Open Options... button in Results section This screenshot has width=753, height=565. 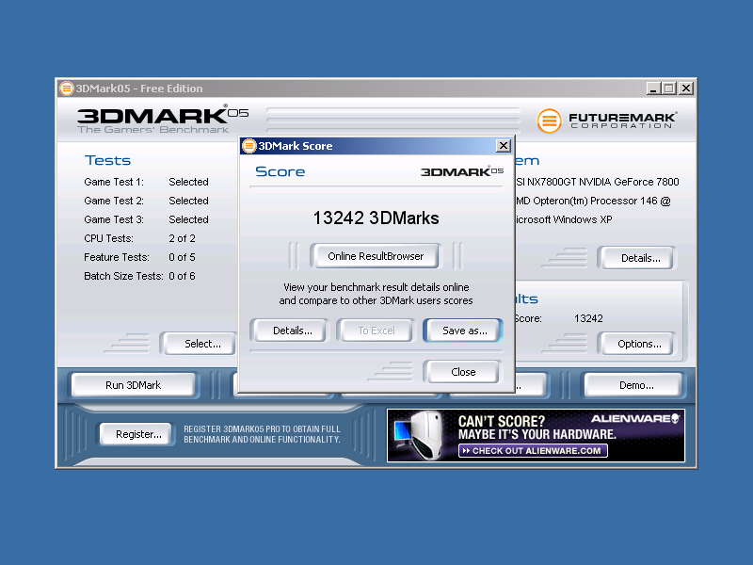(x=639, y=344)
